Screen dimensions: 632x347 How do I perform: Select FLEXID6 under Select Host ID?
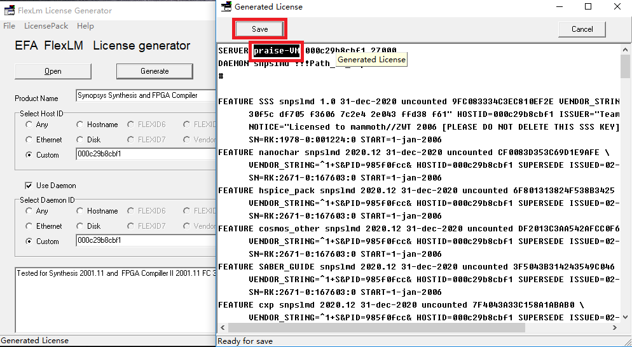[146, 125]
